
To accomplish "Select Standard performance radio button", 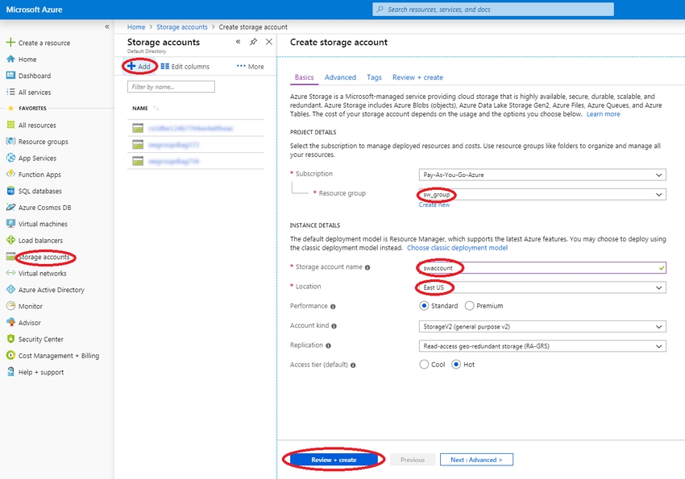I will click(424, 306).
